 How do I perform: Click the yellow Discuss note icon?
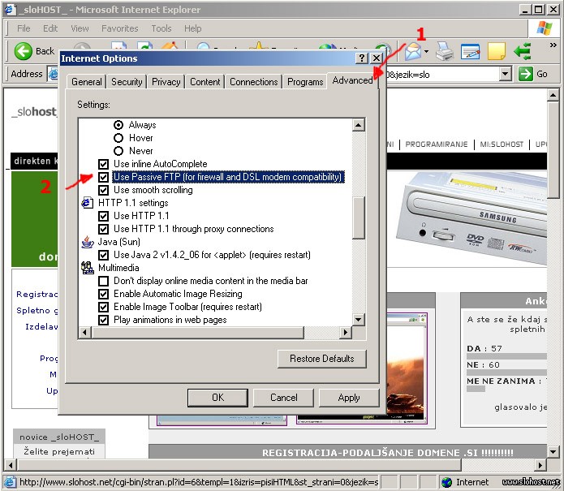coord(497,51)
